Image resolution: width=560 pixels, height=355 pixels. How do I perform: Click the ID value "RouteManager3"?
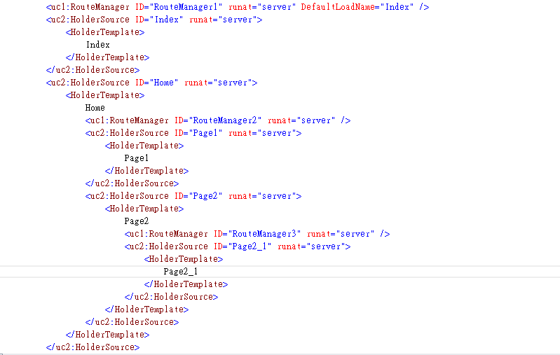click(264, 234)
